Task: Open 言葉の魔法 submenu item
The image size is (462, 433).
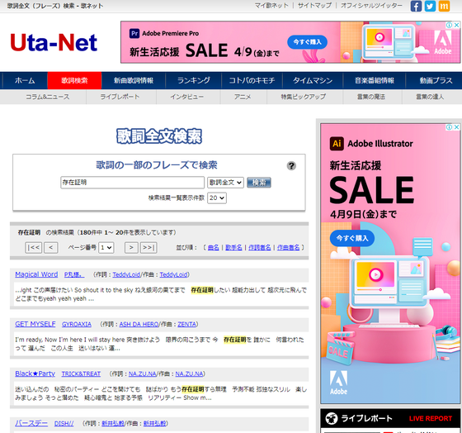Action: (x=371, y=97)
